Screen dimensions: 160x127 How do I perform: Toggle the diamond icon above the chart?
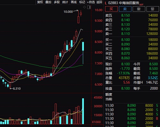click(x=84, y=7)
